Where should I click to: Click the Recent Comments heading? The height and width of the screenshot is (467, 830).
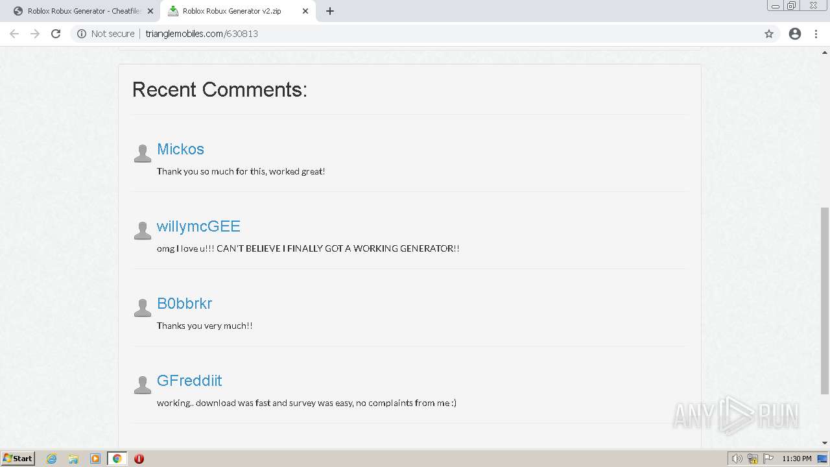[220, 90]
